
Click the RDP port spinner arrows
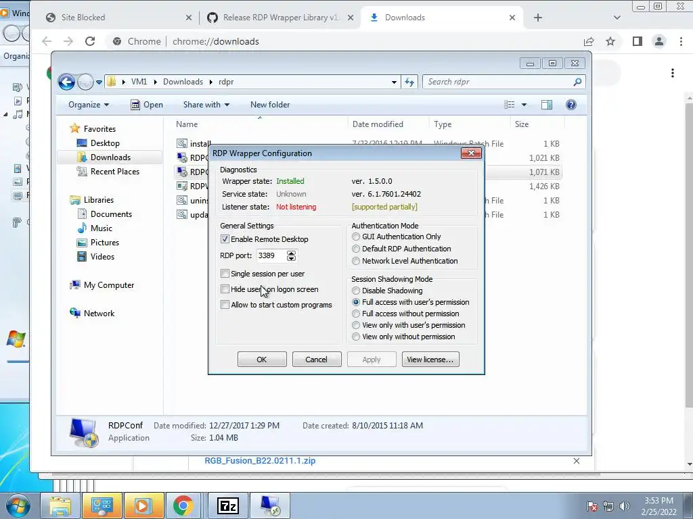click(x=291, y=255)
